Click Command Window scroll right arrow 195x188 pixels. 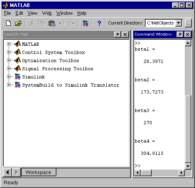(x=182, y=173)
